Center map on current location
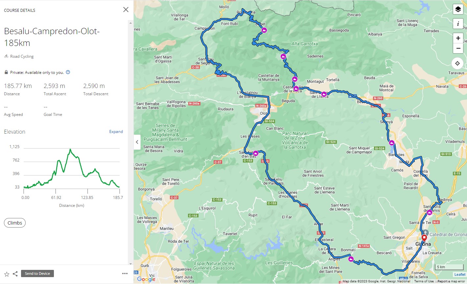The height and width of the screenshot is (284, 467). (457, 63)
